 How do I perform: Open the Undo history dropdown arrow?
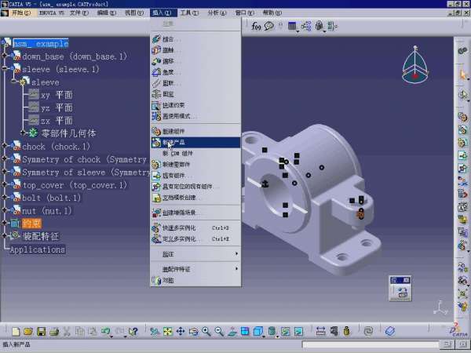click(x=111, y=337)
